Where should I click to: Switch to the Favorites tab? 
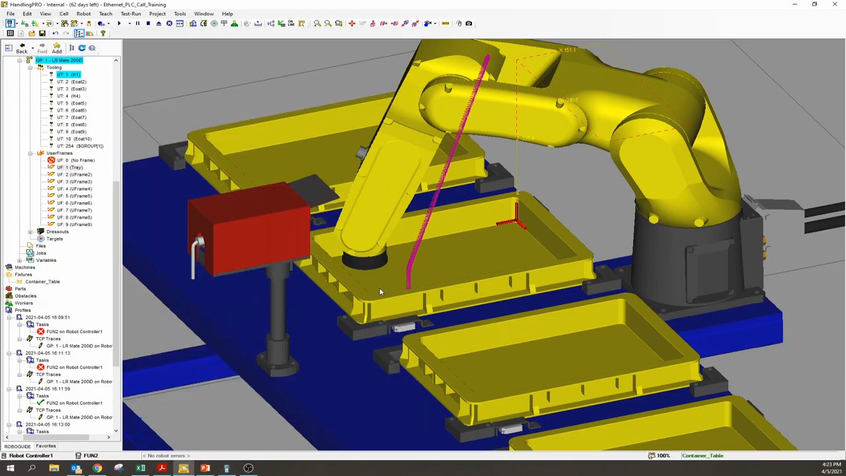pyautogui.click(x=46, y=446)
